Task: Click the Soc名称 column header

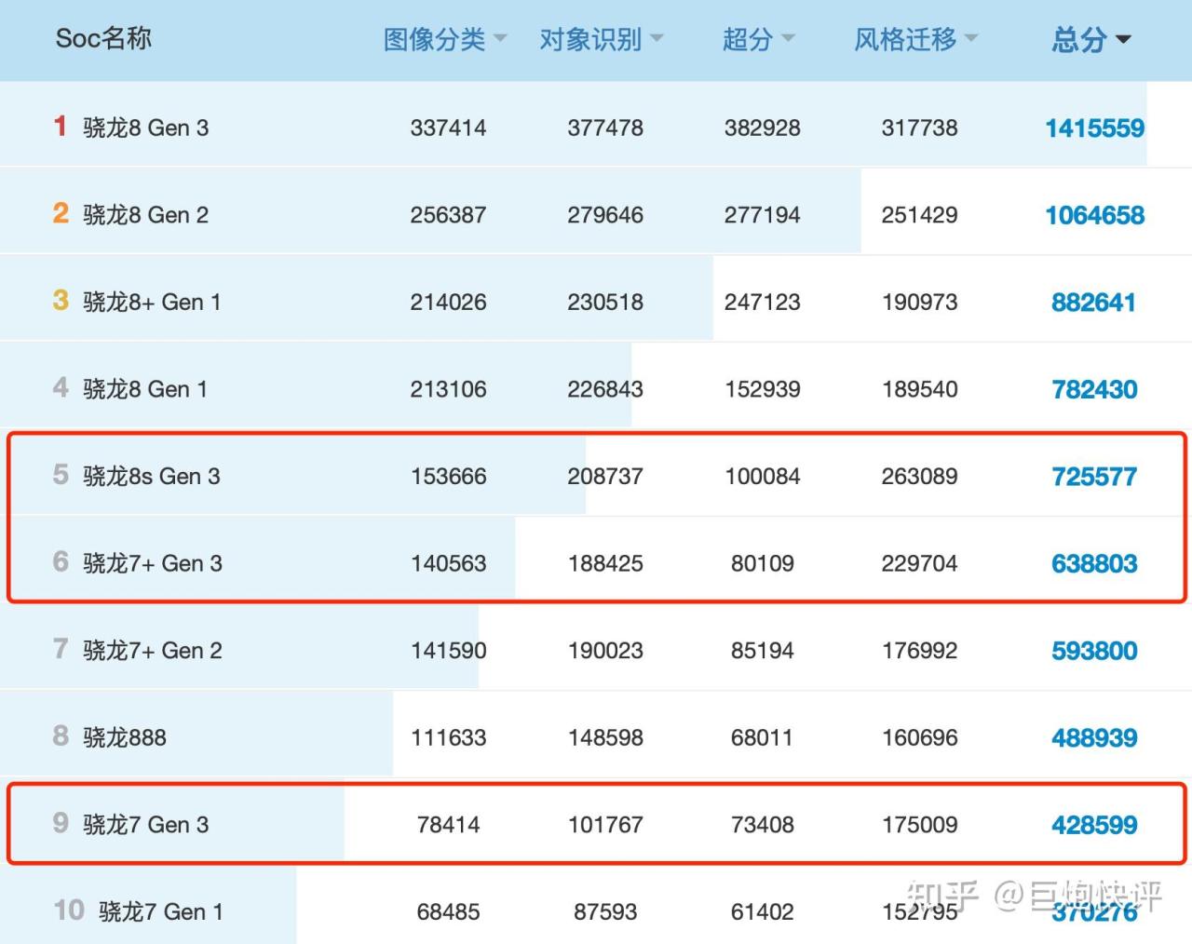Action: pyautogui.click(x=103, y=38)
